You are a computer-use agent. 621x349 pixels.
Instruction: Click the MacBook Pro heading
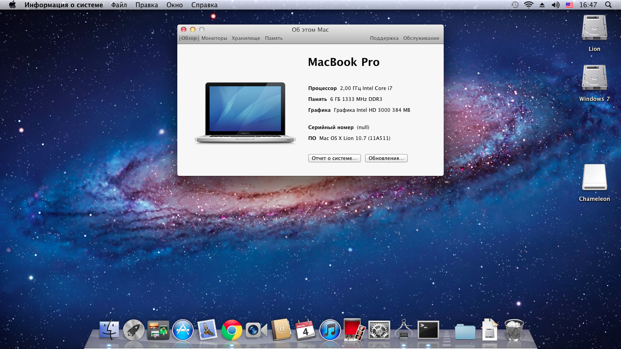(x=344, y=62)
